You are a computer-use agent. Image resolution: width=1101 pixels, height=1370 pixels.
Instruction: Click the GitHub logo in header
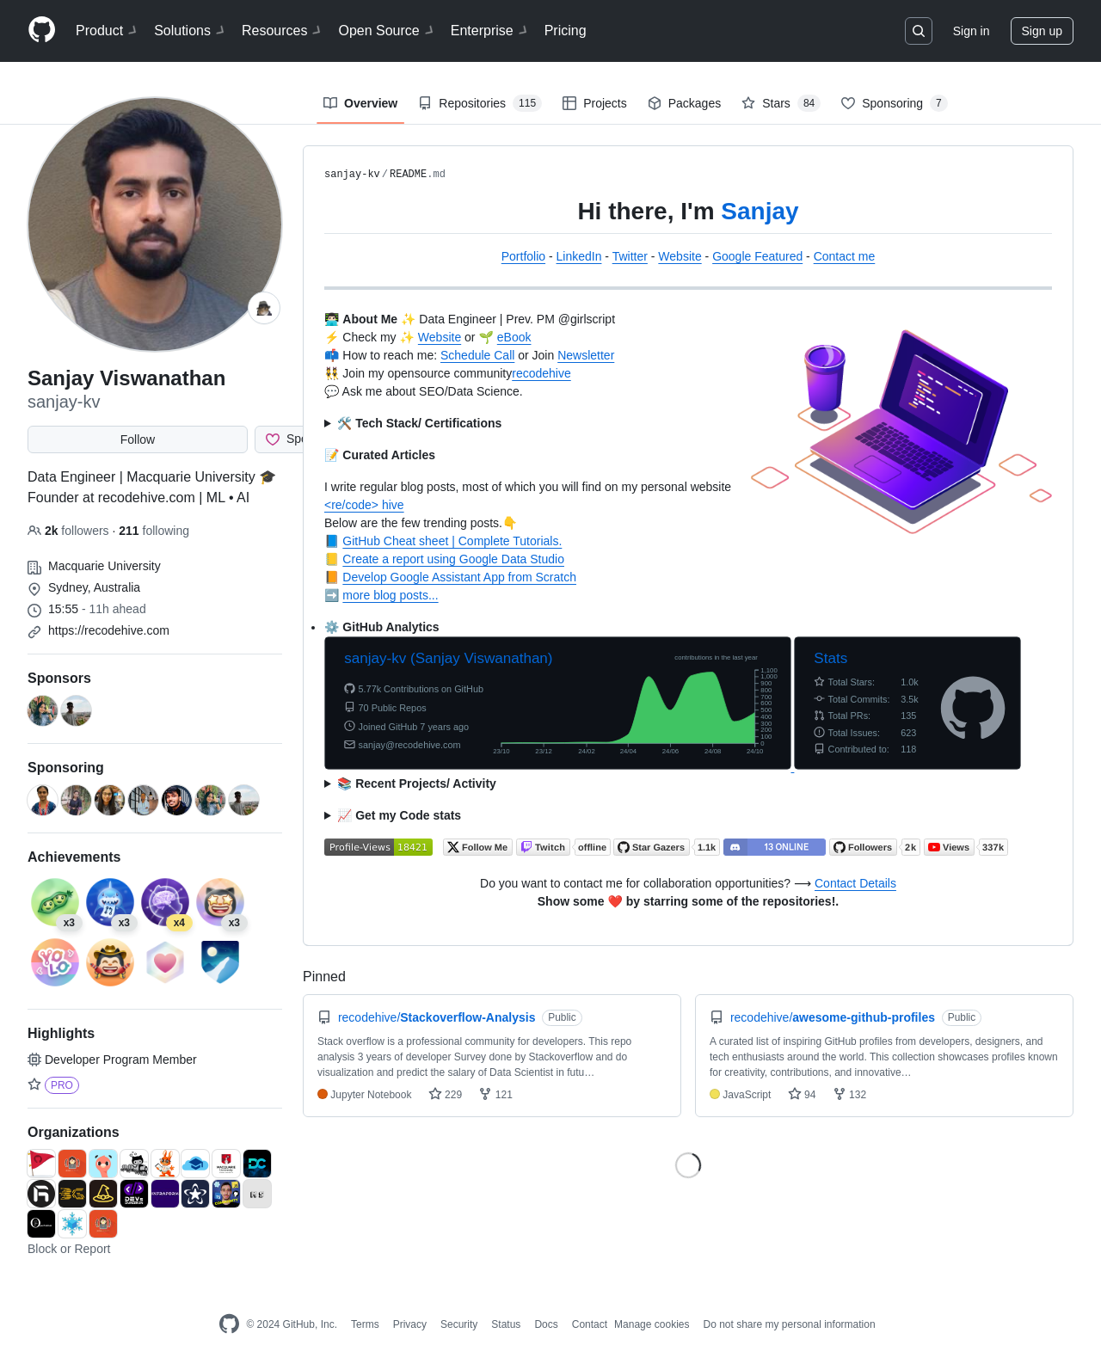(x=41, y=30)
